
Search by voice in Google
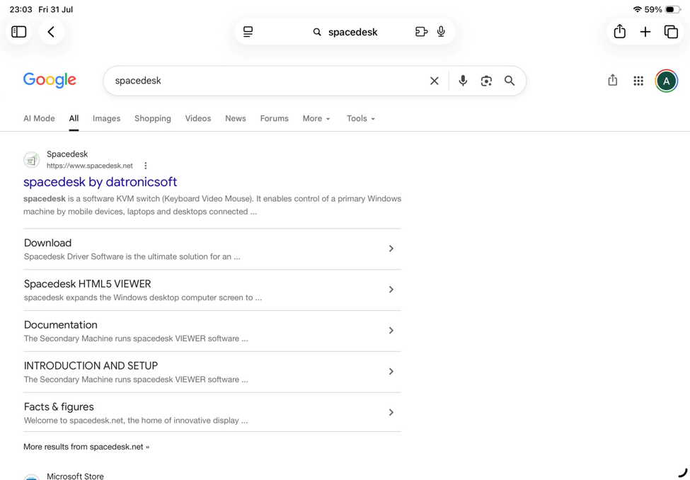tap(463, 81)
